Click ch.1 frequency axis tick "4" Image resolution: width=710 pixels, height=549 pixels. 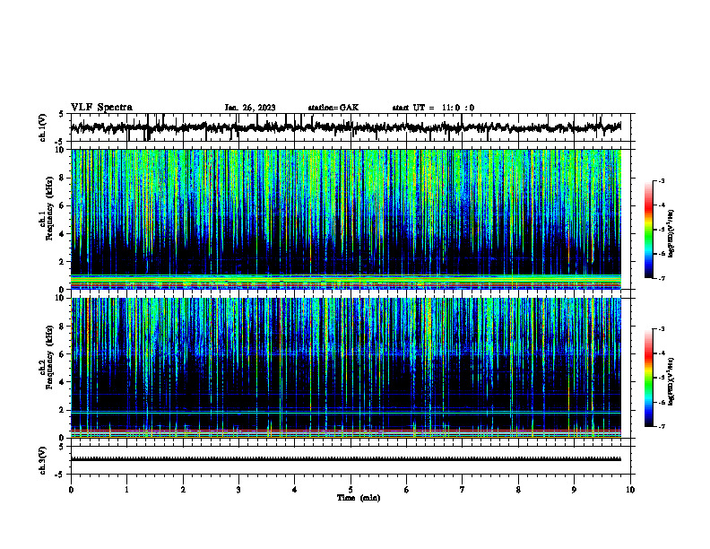pyautogui.click(x=62, y=234)
